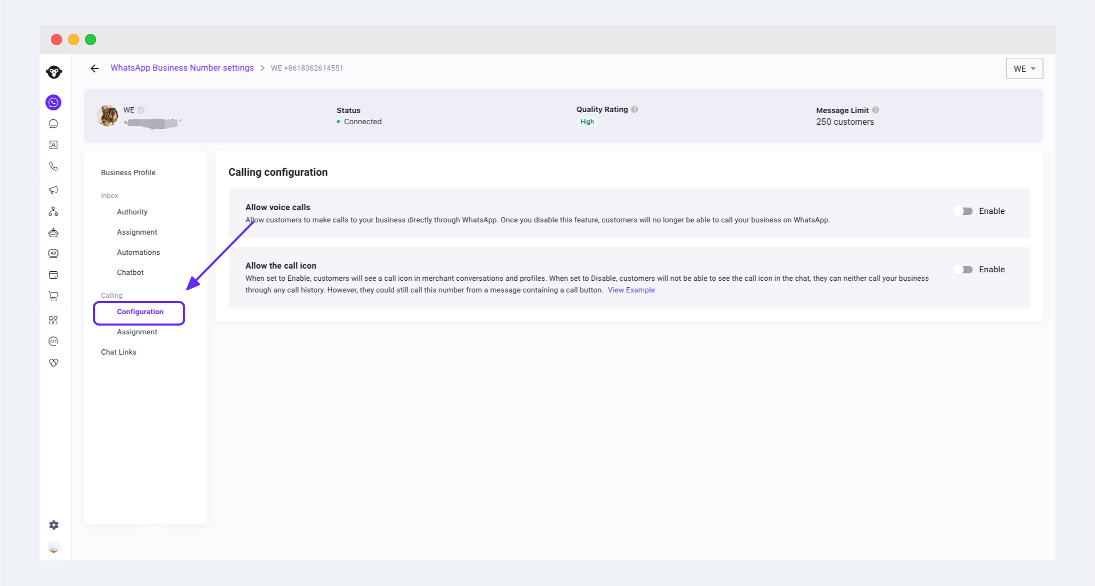This screenshot has height=586, width=1095.
Task: Click the developer code icon in sidebar
Action: click(54, 341)
